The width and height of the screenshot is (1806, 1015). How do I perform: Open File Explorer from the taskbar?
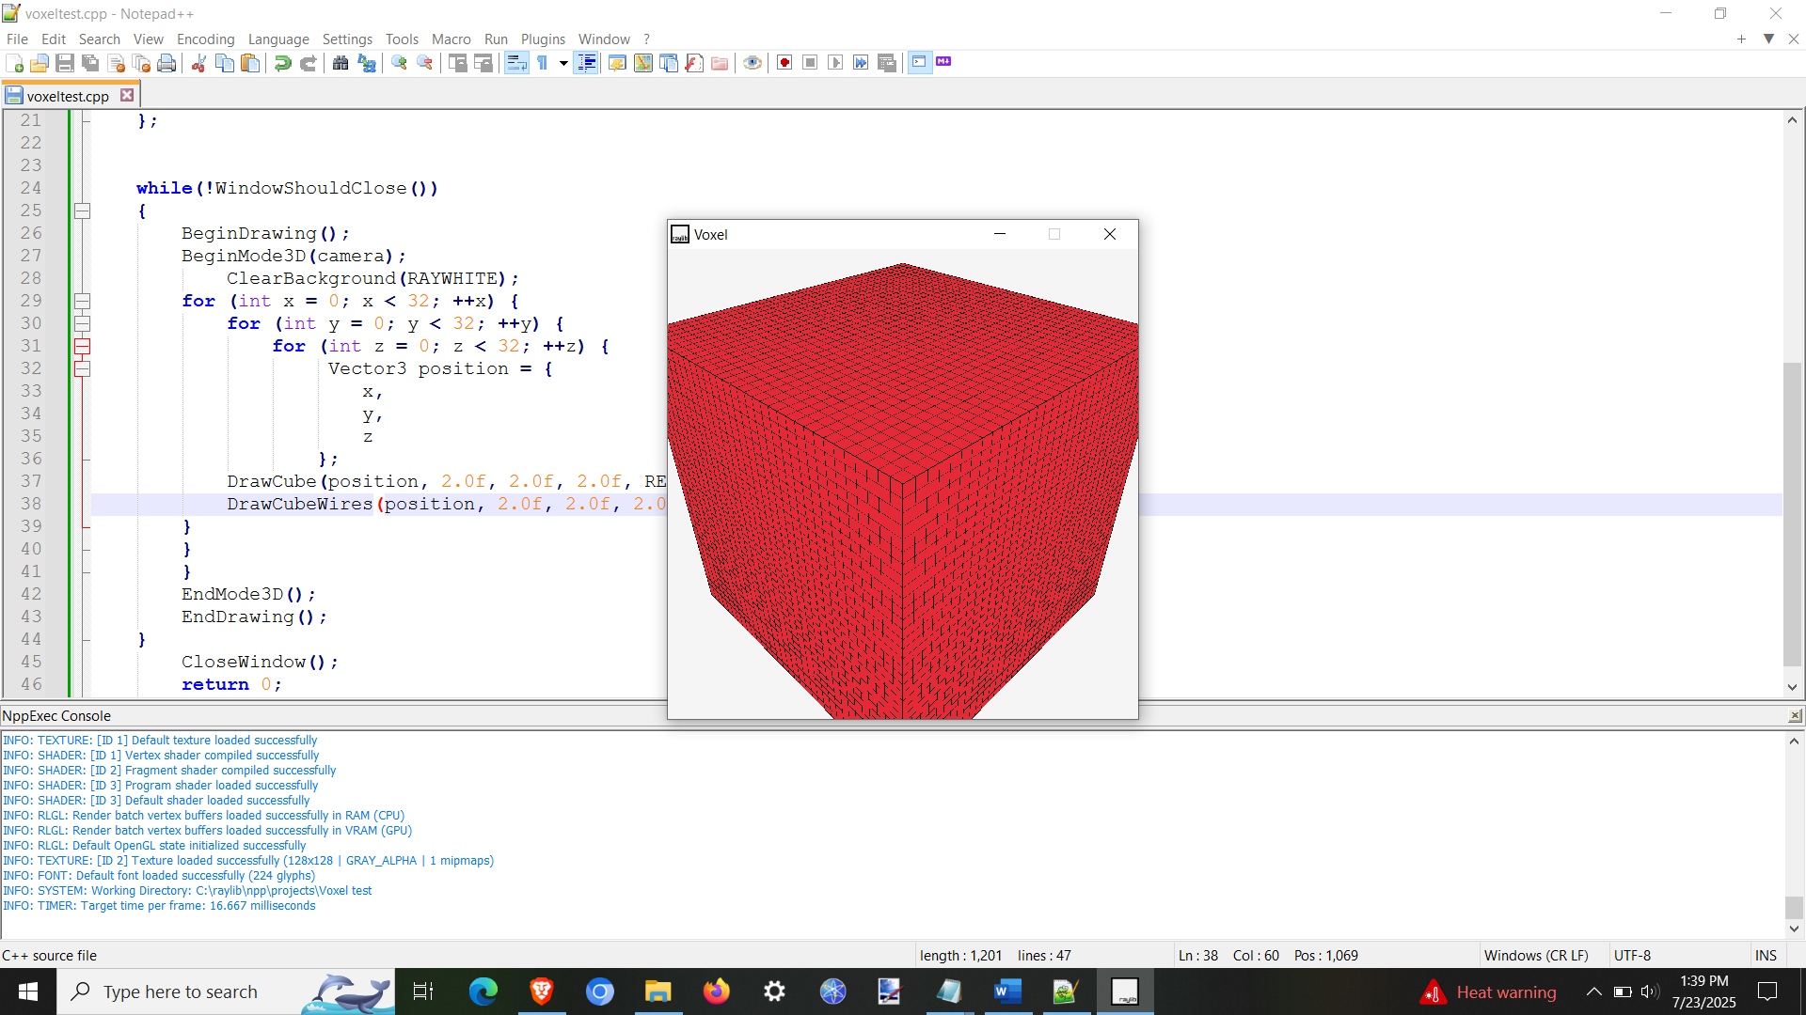click(x=657, y=992)
